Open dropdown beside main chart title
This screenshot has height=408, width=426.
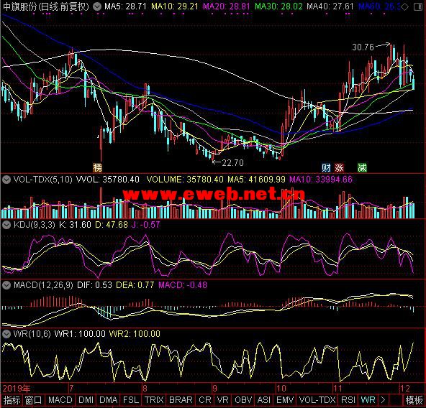[x=96, y=6]
